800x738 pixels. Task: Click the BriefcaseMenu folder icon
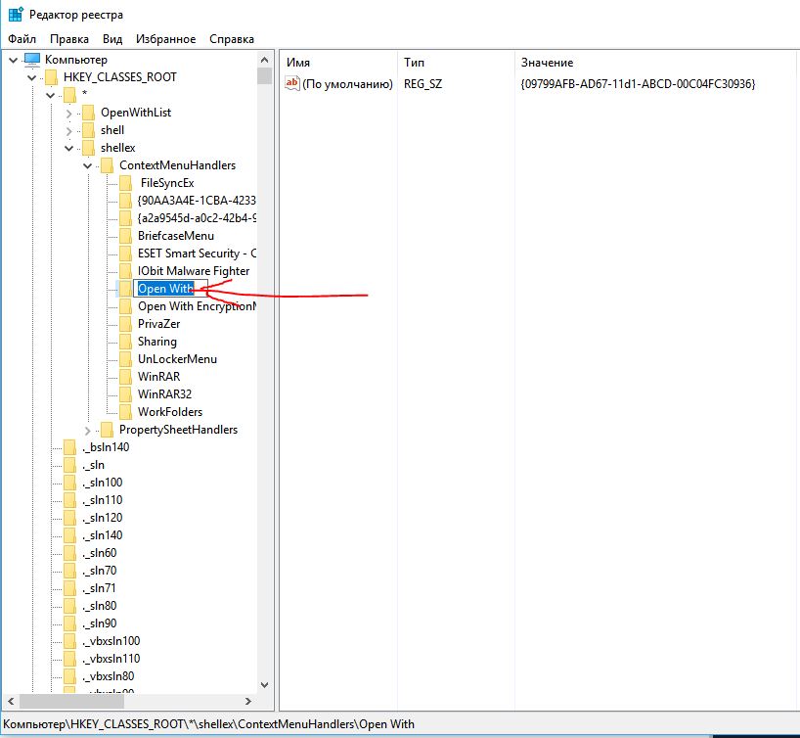pyautogui.click(x=125, y=236)
